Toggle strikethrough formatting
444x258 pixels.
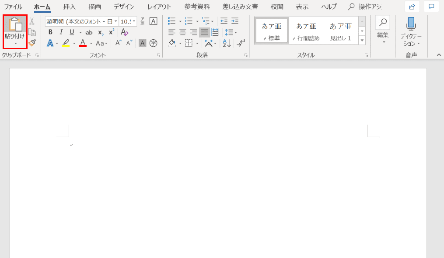click(x=89, y=32)
